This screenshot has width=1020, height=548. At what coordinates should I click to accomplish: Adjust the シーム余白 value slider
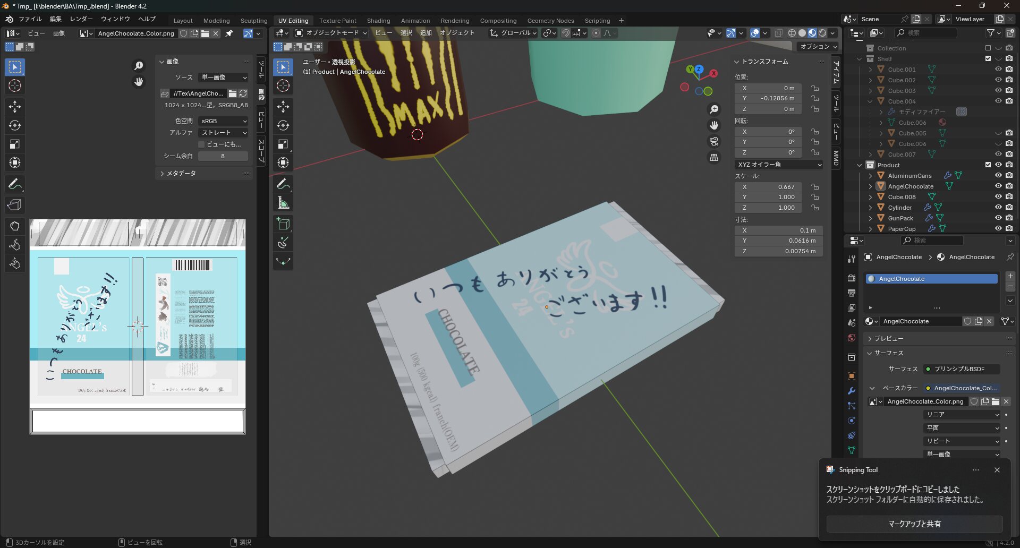(x=223, y=156)
